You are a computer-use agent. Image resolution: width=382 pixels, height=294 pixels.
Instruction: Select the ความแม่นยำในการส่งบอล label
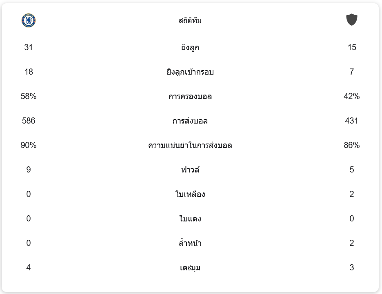click(x=190, y=146)
